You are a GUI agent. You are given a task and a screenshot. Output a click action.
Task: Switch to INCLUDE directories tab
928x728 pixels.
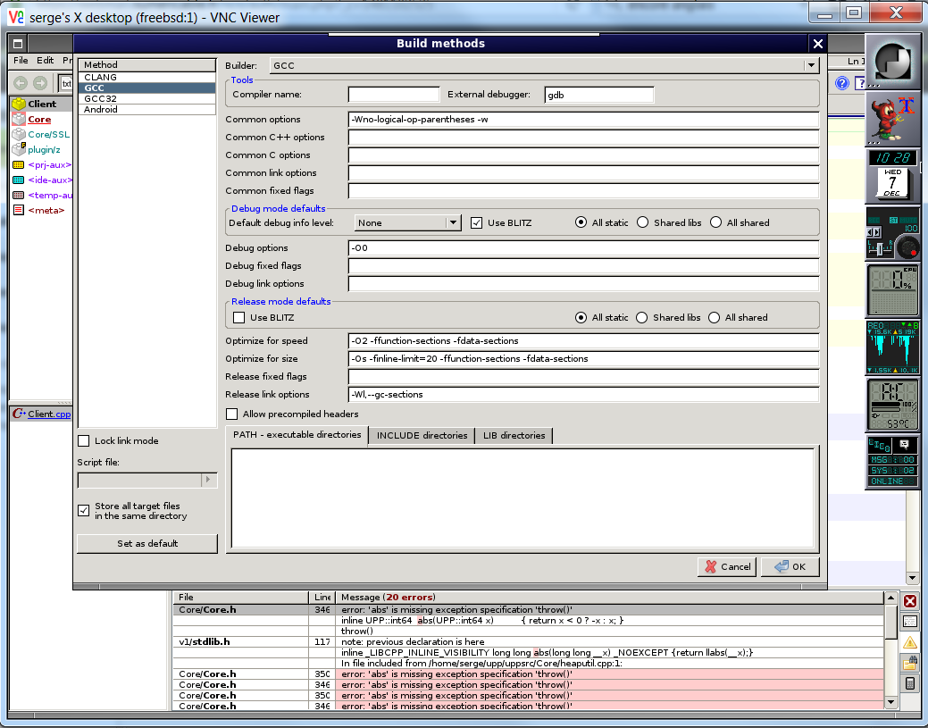[422, 435]
